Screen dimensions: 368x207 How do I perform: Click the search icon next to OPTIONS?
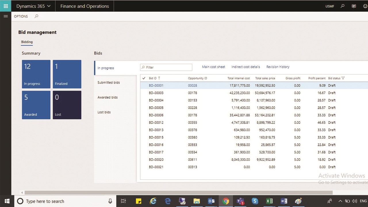click(36, 16)
